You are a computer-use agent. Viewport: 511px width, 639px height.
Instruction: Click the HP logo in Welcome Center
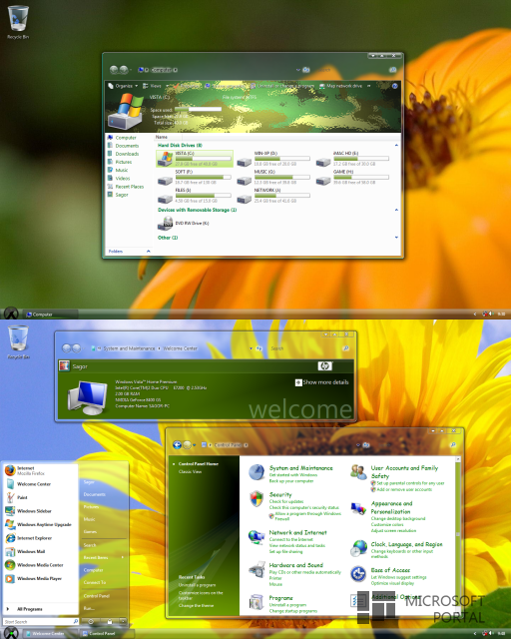[x=324, y=366]
